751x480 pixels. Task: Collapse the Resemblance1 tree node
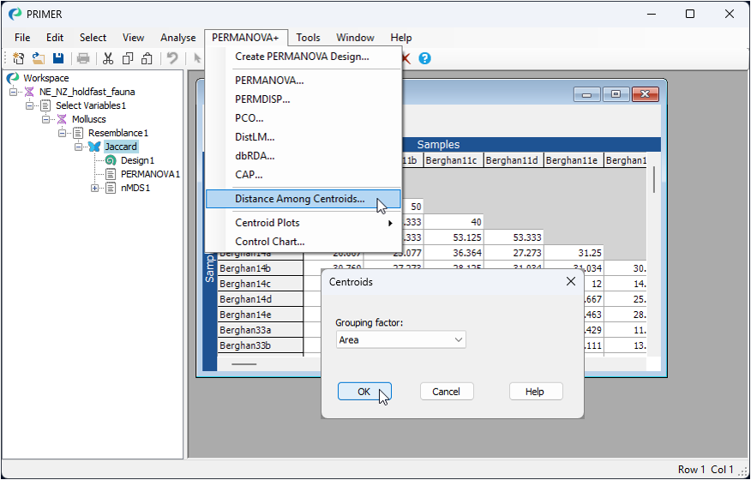coord(63,133)
